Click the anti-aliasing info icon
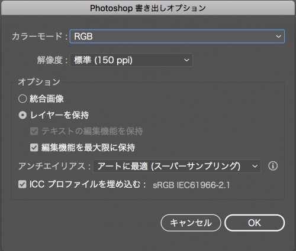Image resolution: width=296 pixels, height=251 pixels. pos(273,166)
